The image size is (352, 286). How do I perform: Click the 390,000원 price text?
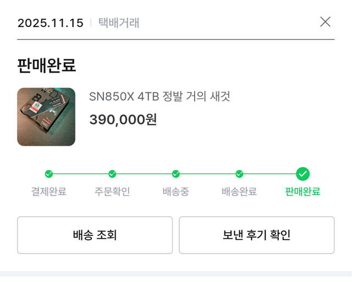[123, 119]
